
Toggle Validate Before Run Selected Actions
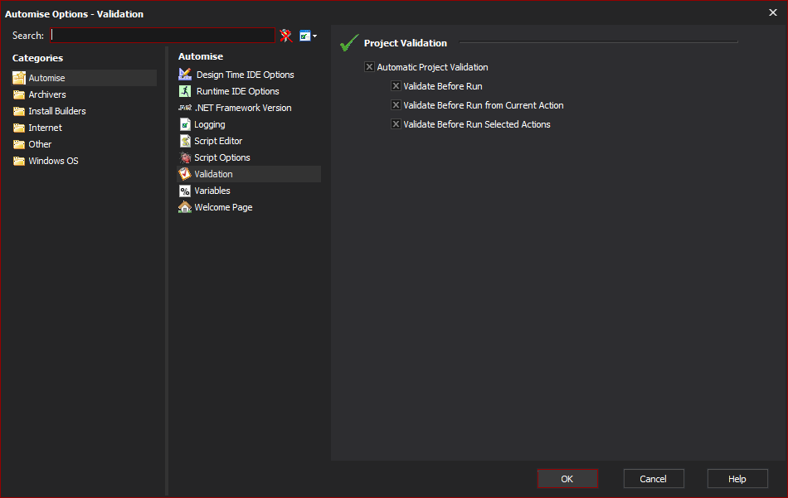click(x=396, y=124)
